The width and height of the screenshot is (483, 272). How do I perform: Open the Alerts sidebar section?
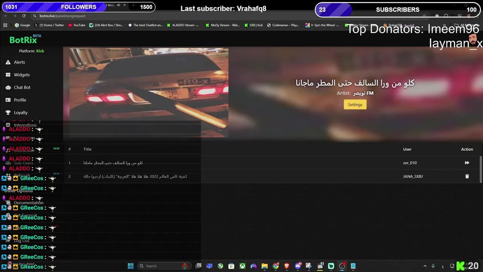tap(20, 62)
